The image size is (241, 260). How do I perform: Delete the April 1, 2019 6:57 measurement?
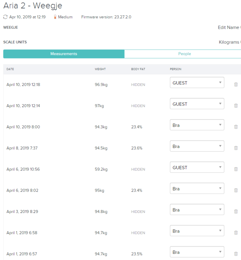tap(236, 253)
